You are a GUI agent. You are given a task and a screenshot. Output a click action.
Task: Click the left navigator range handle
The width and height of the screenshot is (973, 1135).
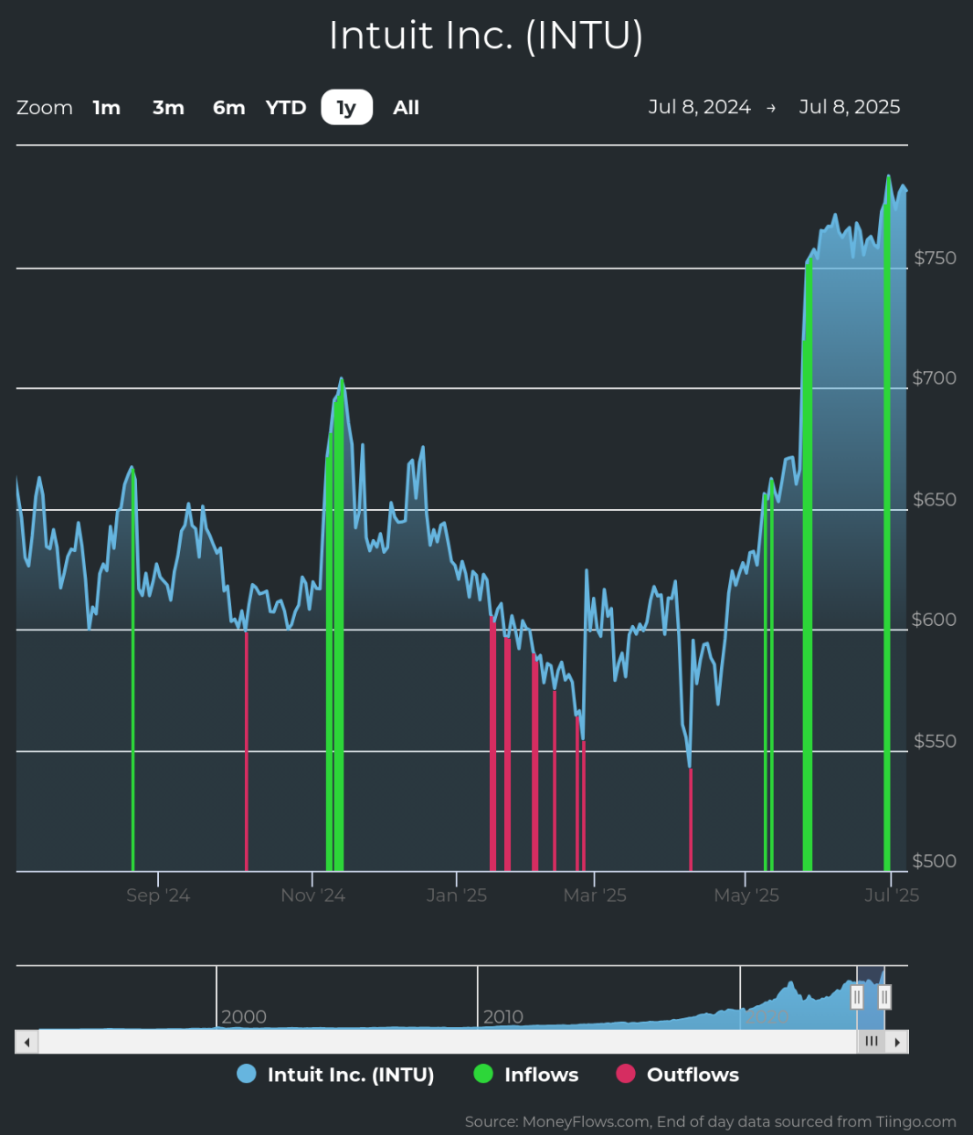(x=857, y=996)
